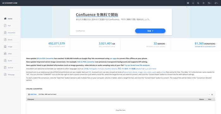
Task: Click the Add Files button
Action: pos(33,94)
